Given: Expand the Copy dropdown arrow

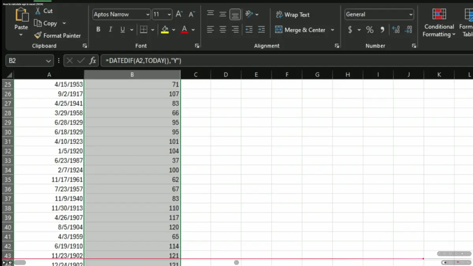Looking at the screenshot, I should 64,23.
